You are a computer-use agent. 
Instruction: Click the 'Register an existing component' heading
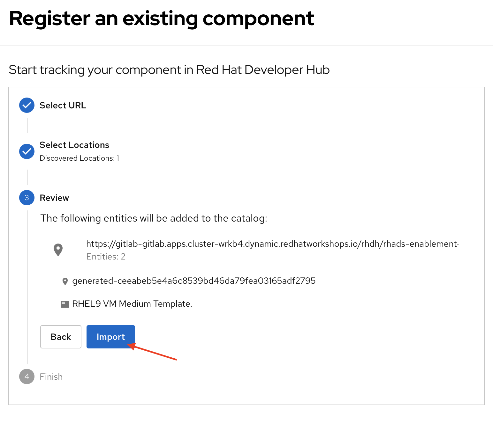162,18
